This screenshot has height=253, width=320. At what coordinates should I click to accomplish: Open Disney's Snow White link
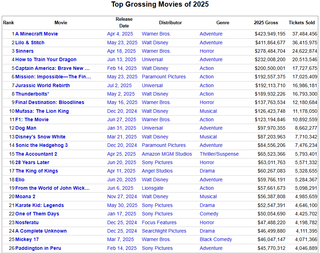pos(40,137)
